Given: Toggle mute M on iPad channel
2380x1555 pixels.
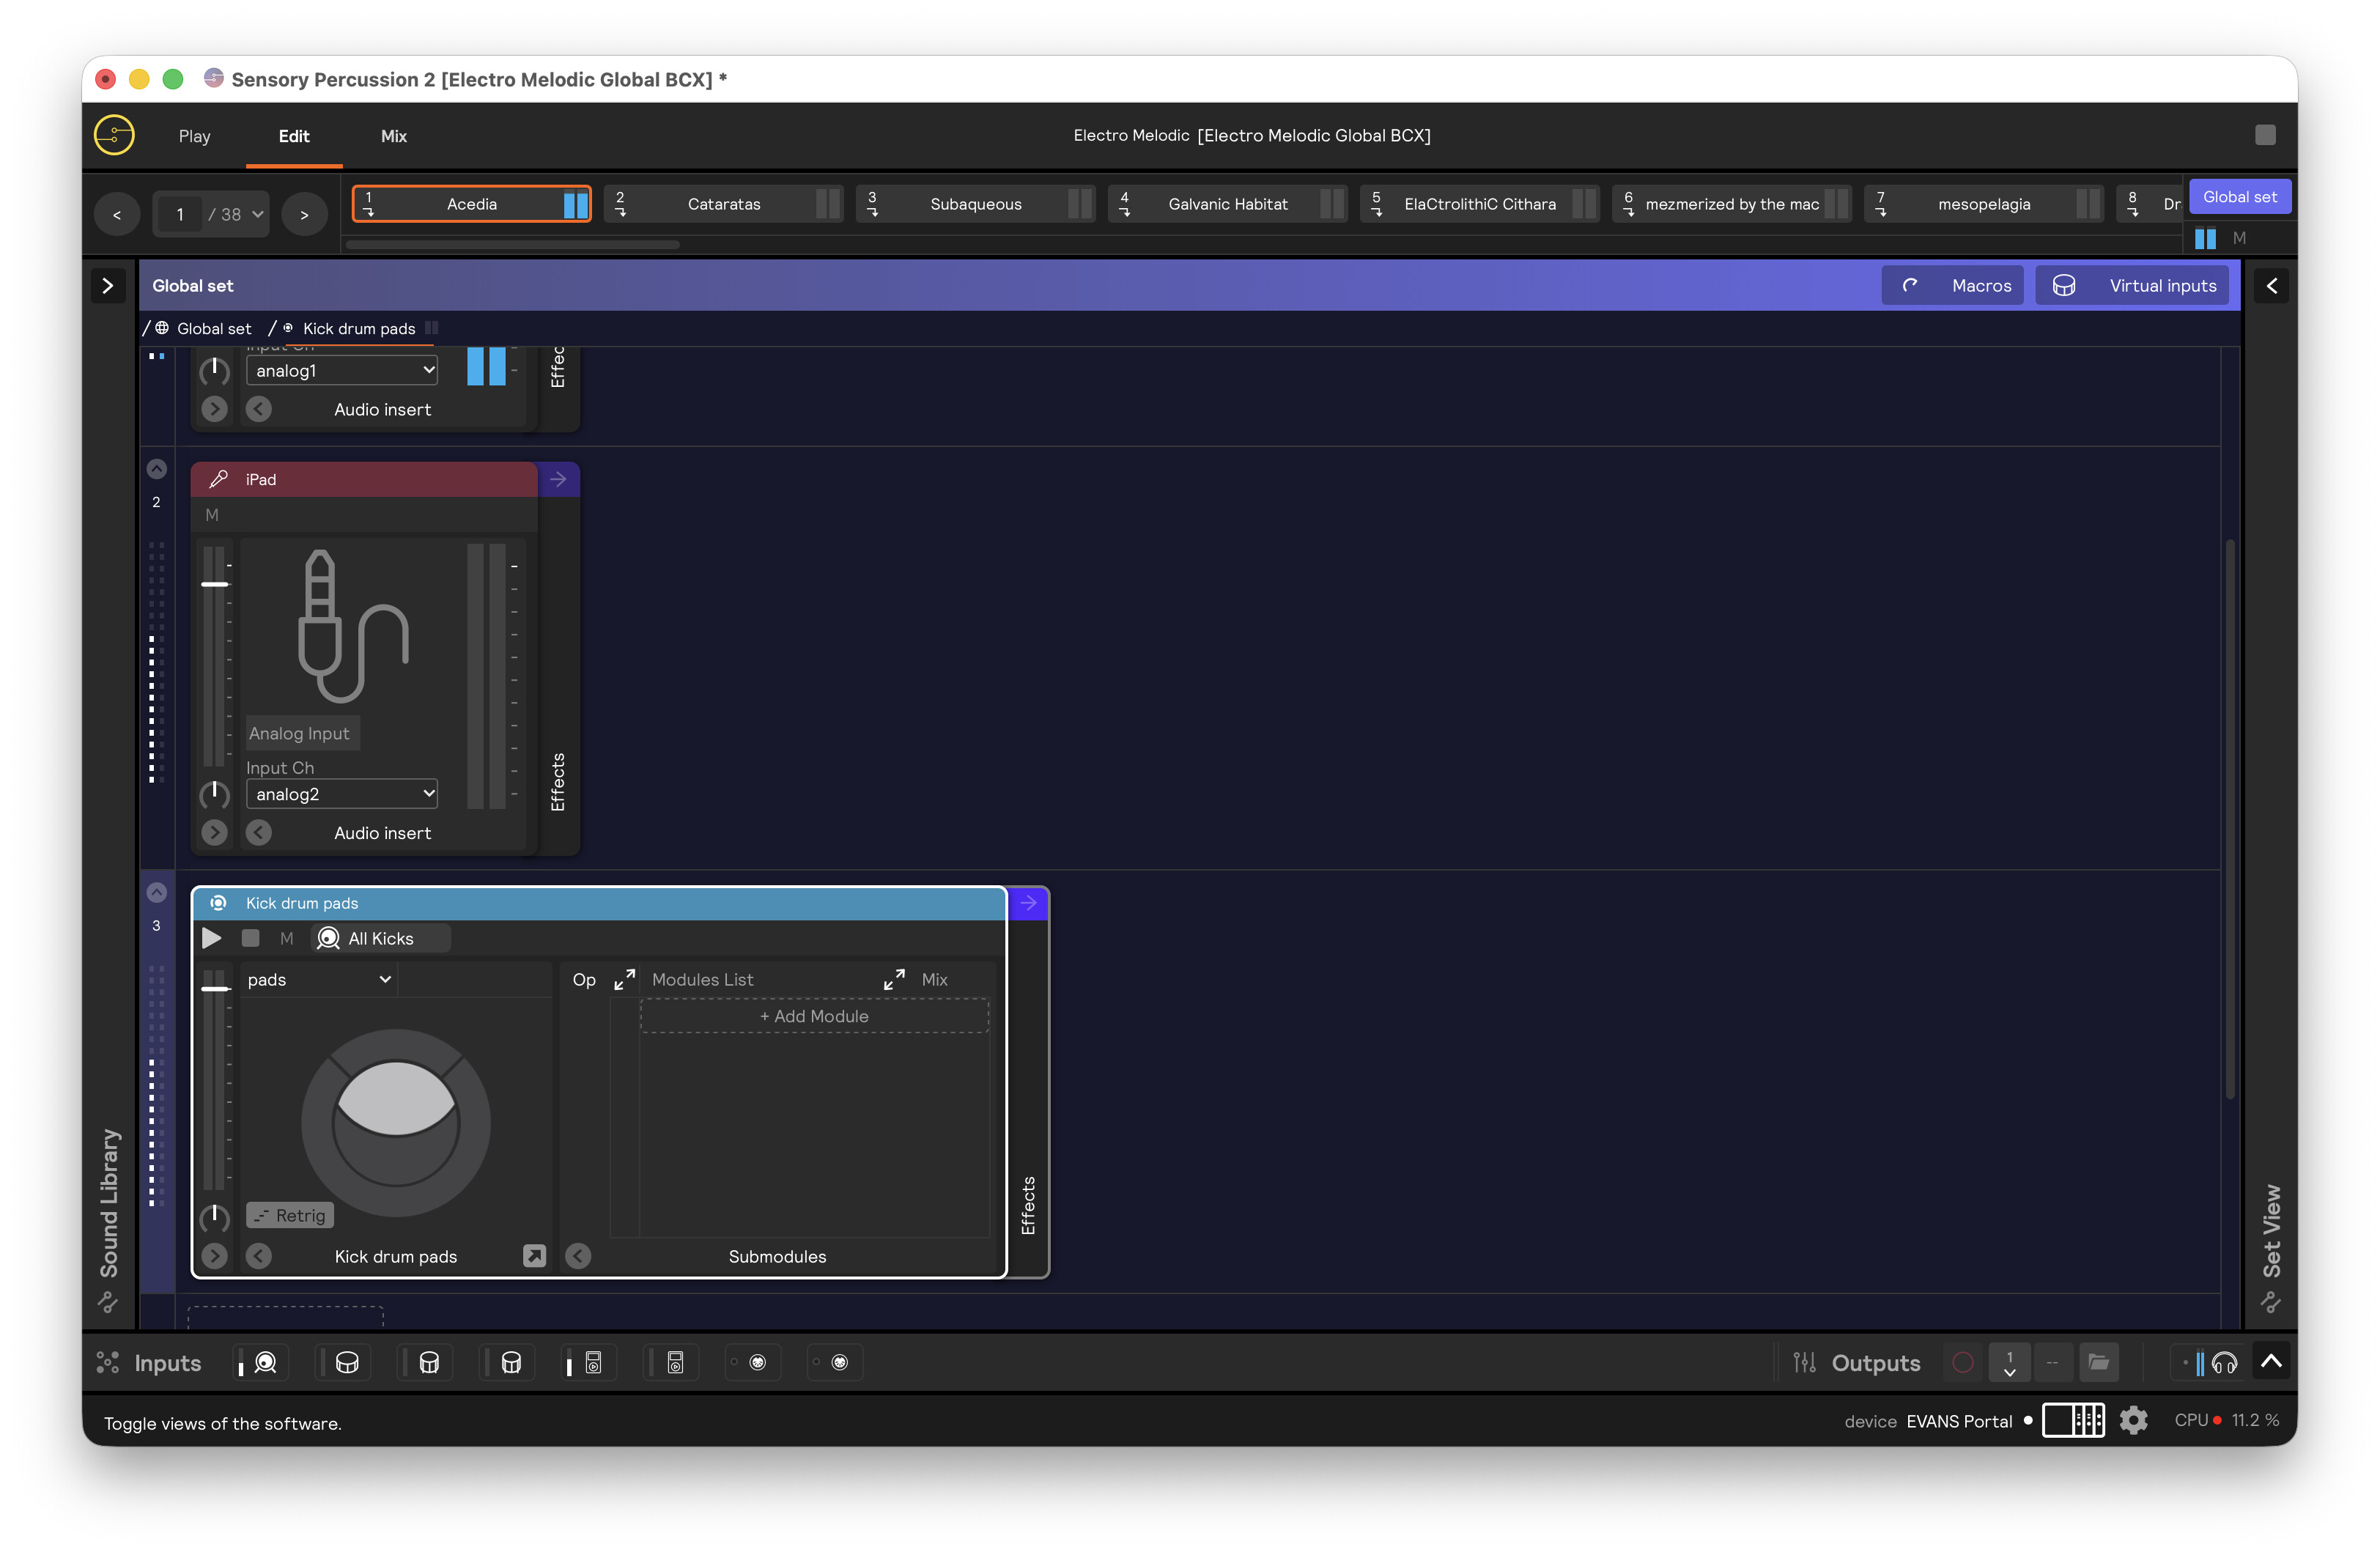Looking at the screenshot, I should click(x=211, y=515).
